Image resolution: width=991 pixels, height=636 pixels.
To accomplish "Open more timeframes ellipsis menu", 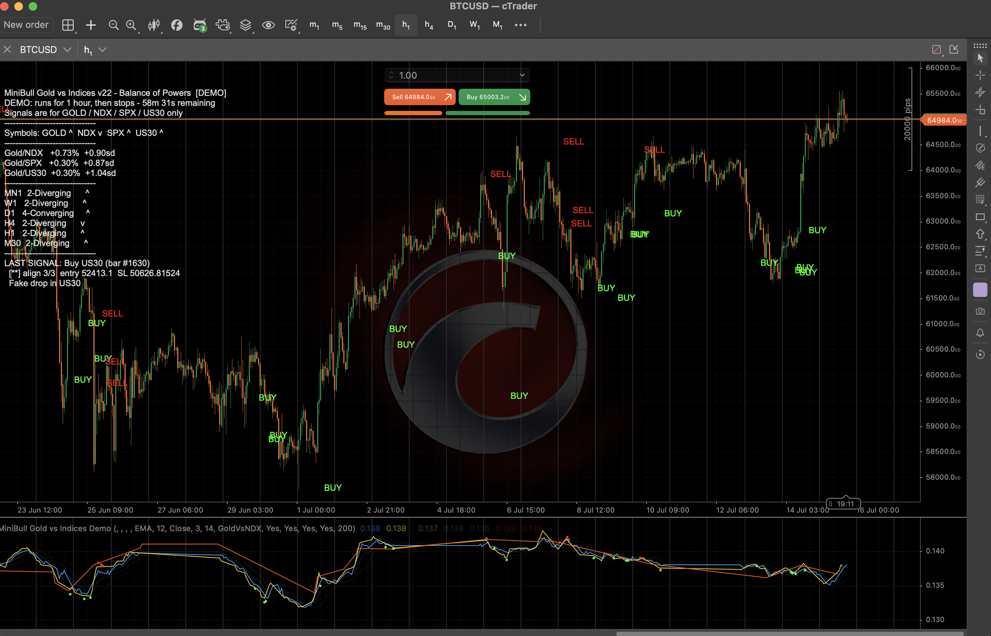I will tap(521, 25).
